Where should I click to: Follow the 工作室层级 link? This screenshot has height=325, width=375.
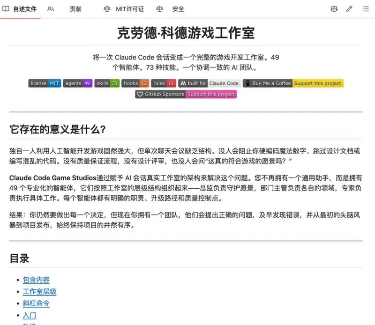click(39, 292)
